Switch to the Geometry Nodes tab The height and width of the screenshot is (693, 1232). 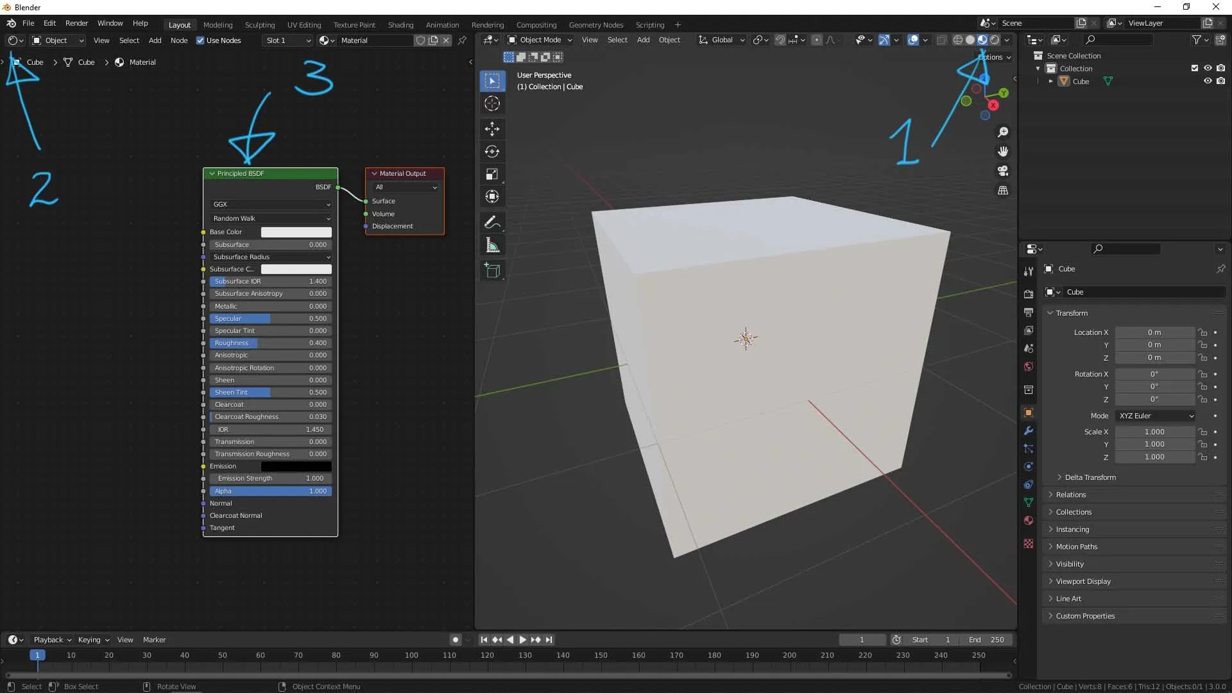click(596, 25)
